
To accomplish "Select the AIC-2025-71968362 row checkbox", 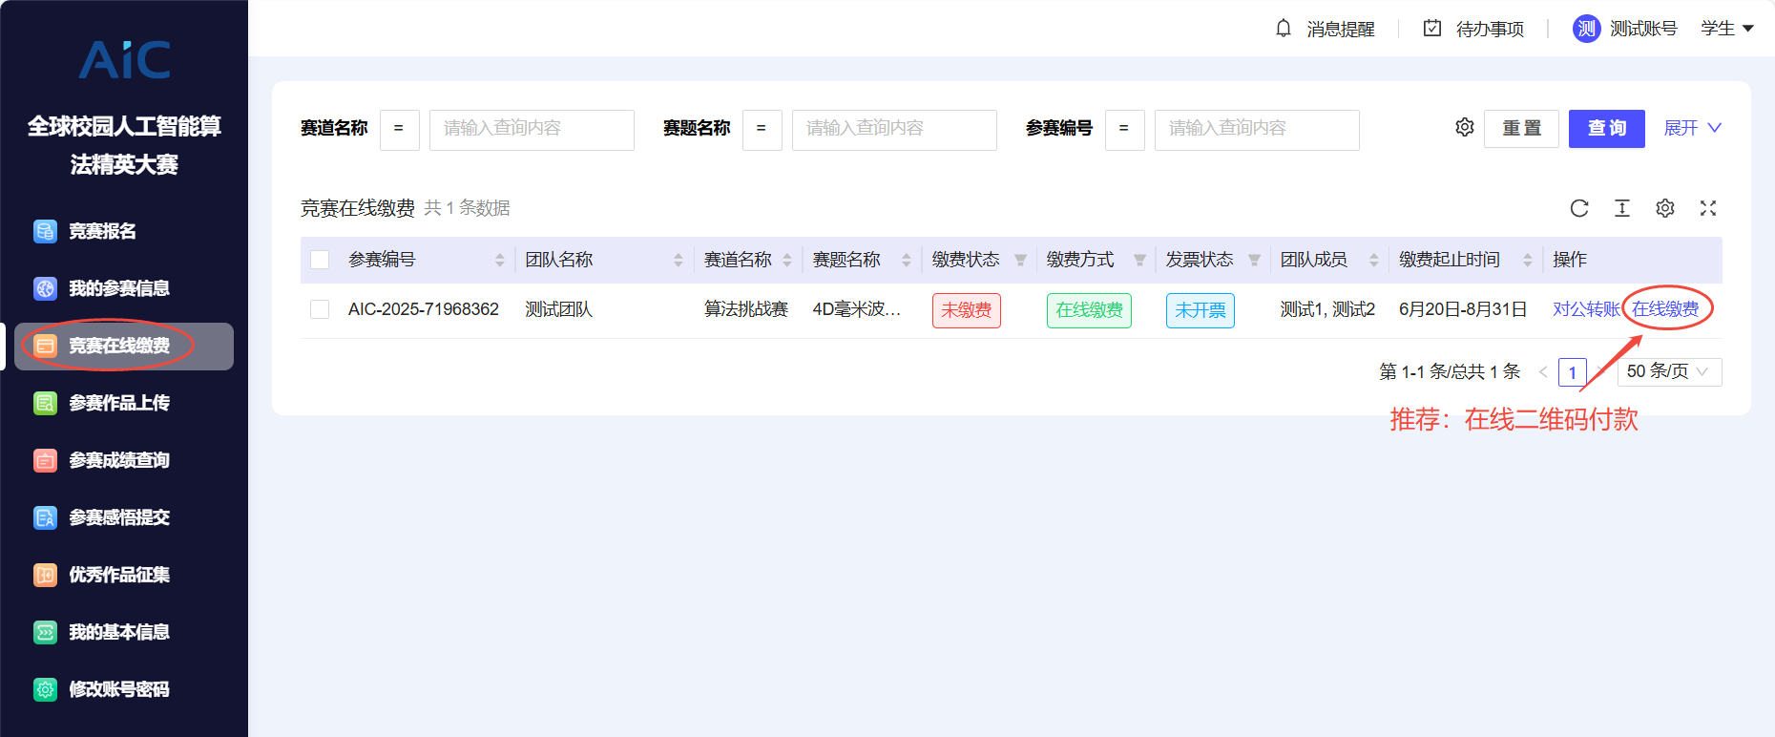I will pos(320,309).
